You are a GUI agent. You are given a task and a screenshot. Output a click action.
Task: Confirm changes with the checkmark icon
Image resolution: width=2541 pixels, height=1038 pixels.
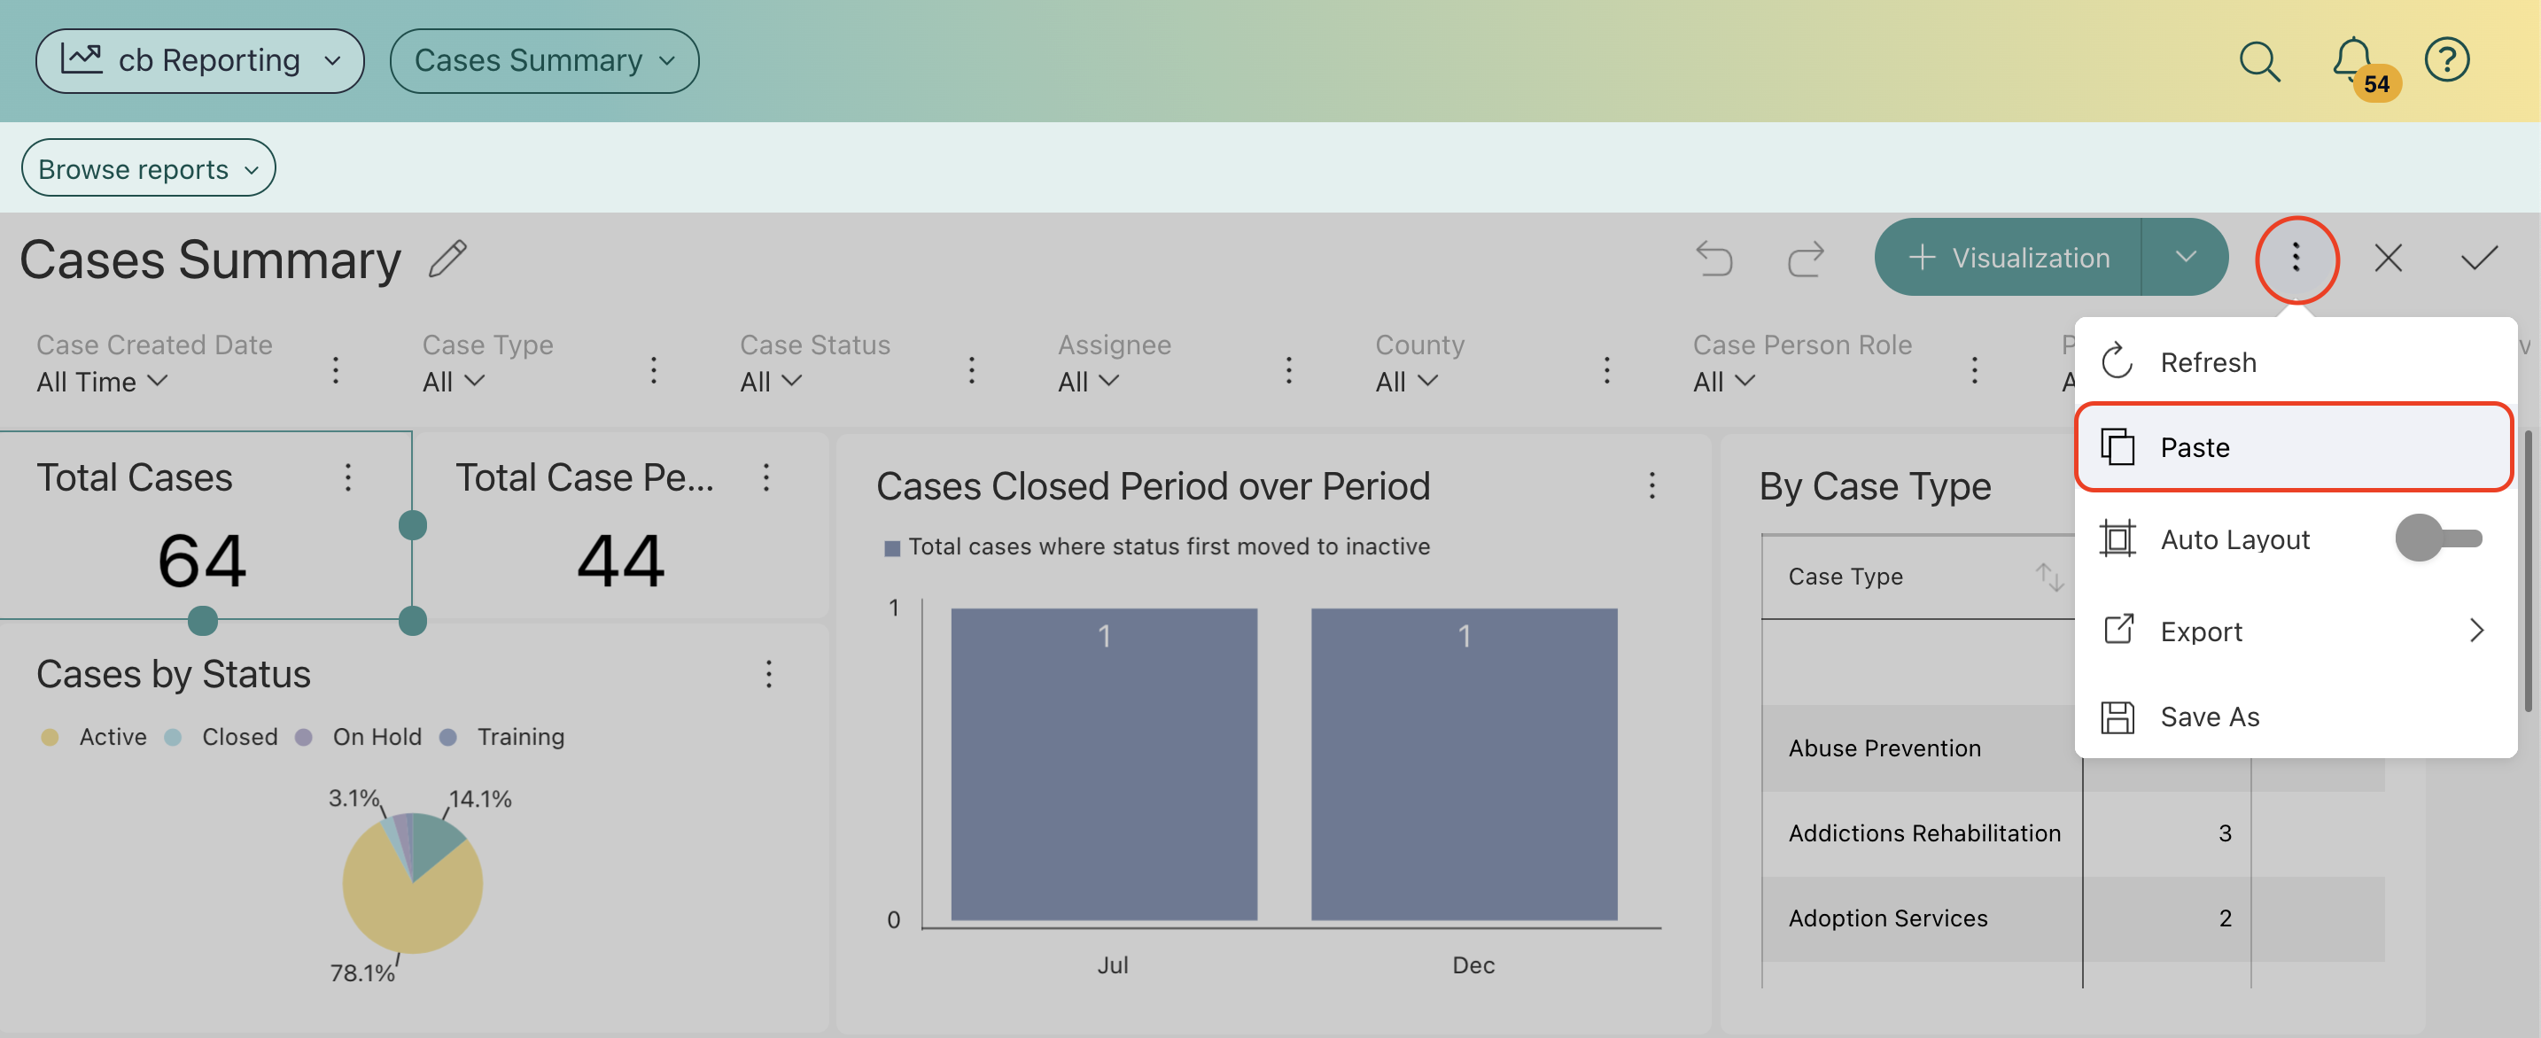pyautogui.click(x=2478, y=259)
